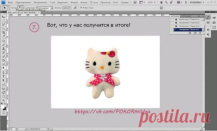The width and height of the screenshot is (217, 131).
Task: Click the Zoom magnifier in application bar
Action: coord(166,3)
